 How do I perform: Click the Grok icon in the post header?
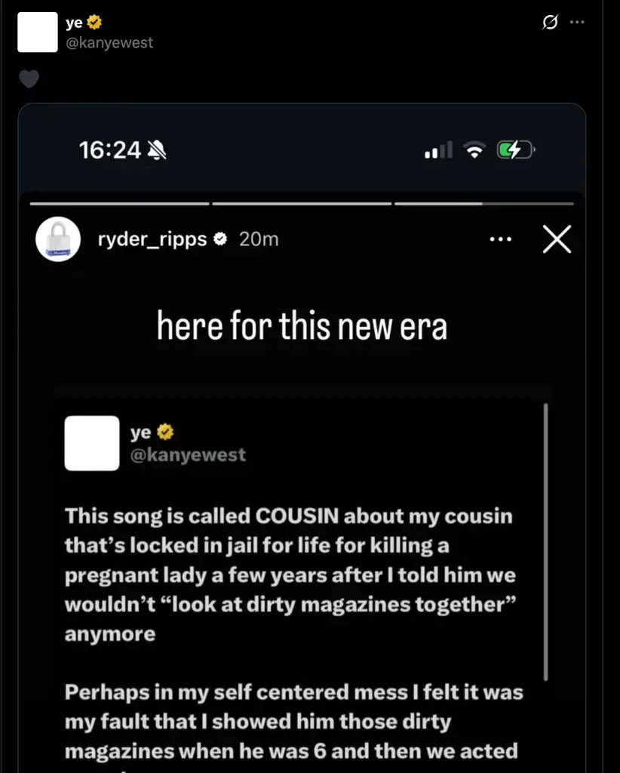point(551,23)
